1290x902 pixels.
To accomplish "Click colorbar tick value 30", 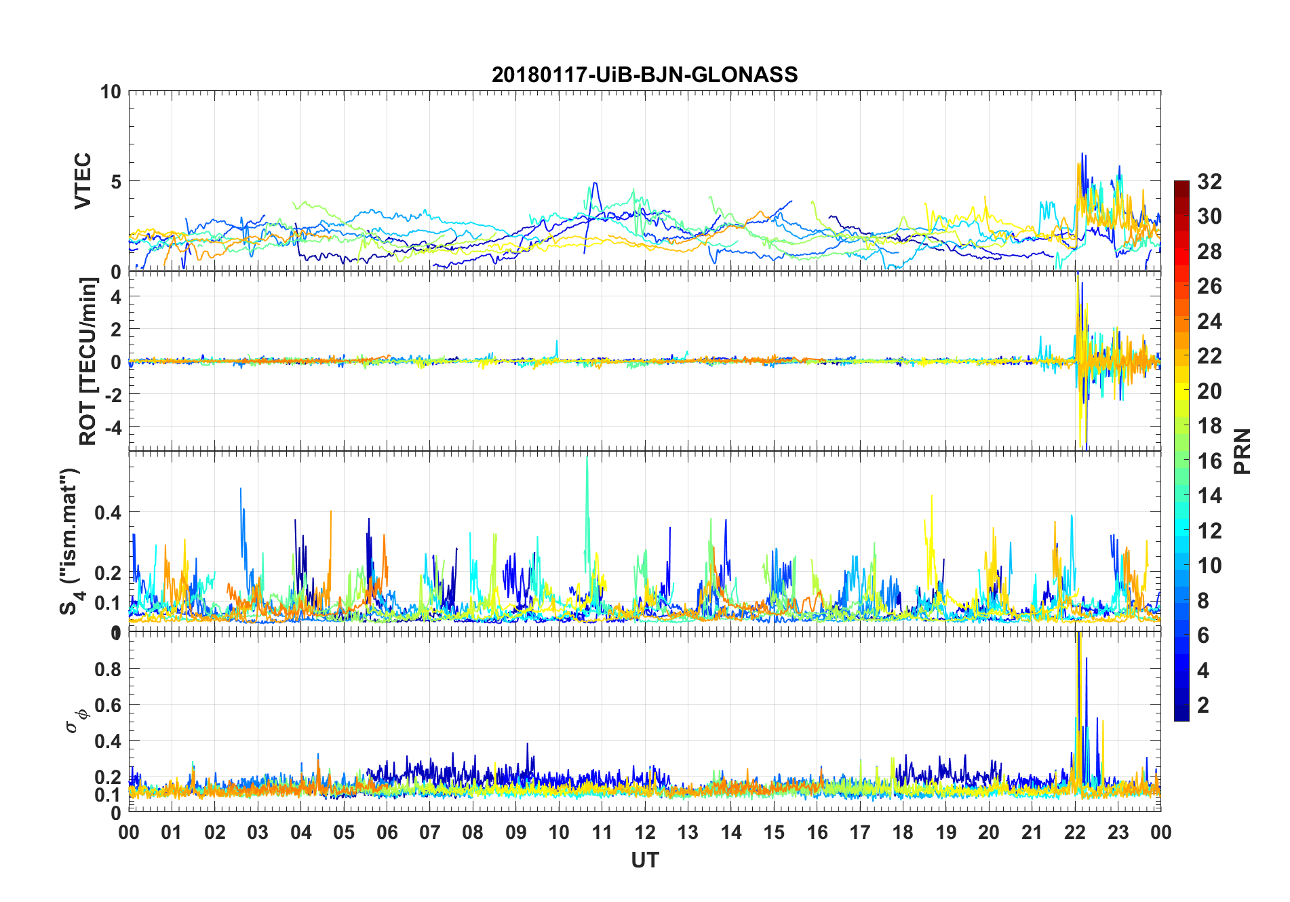I will [1209, 216].
